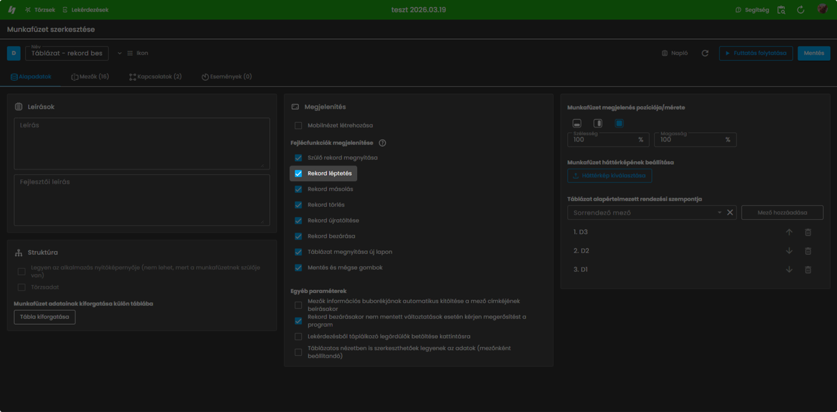This screenshot has width=837, height=412.
Task: Move D3 up using the arrow icon
Action: click(789, 232)
